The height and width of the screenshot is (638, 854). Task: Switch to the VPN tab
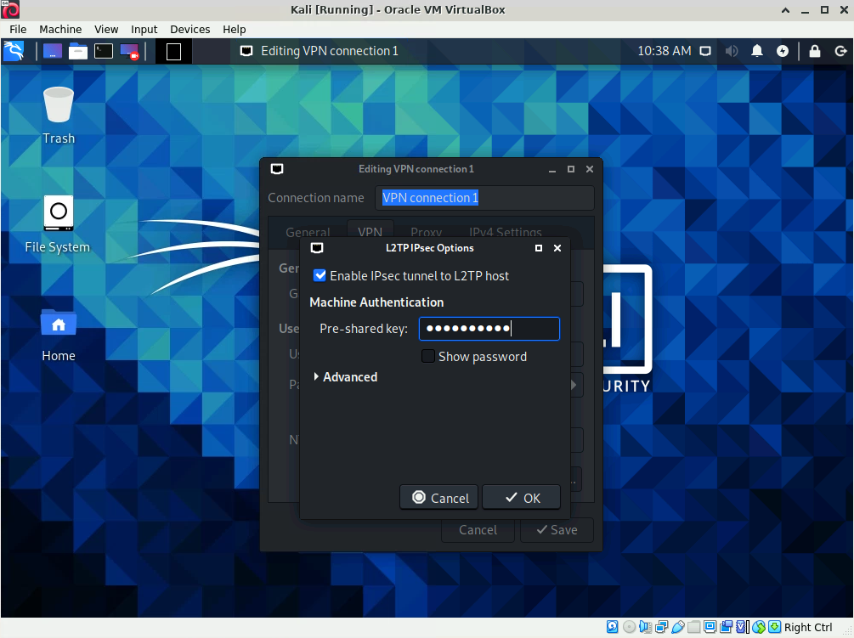point(370,231)
